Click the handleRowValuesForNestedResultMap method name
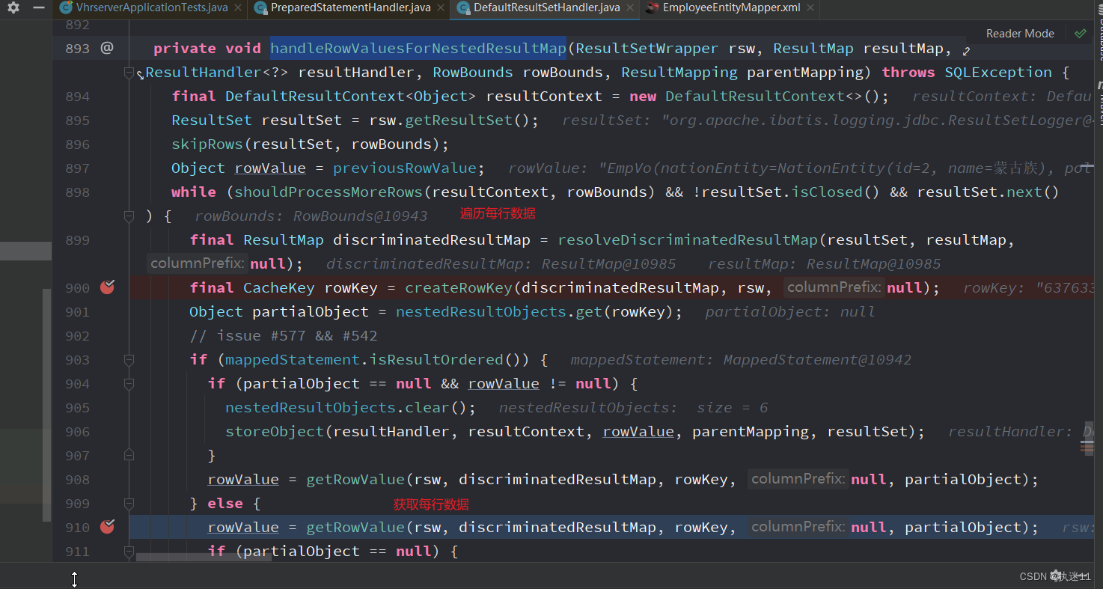This screenshot has width=1103, height=589. tap(418, 48)
